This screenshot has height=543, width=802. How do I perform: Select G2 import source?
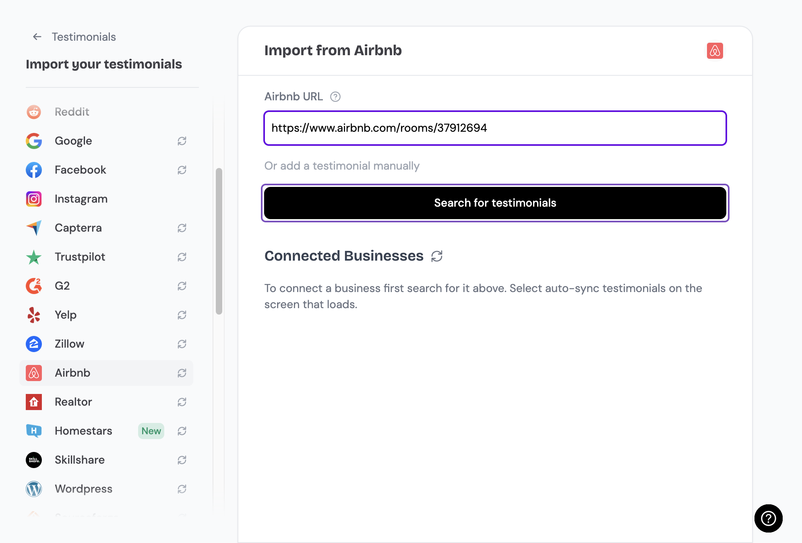106,286
